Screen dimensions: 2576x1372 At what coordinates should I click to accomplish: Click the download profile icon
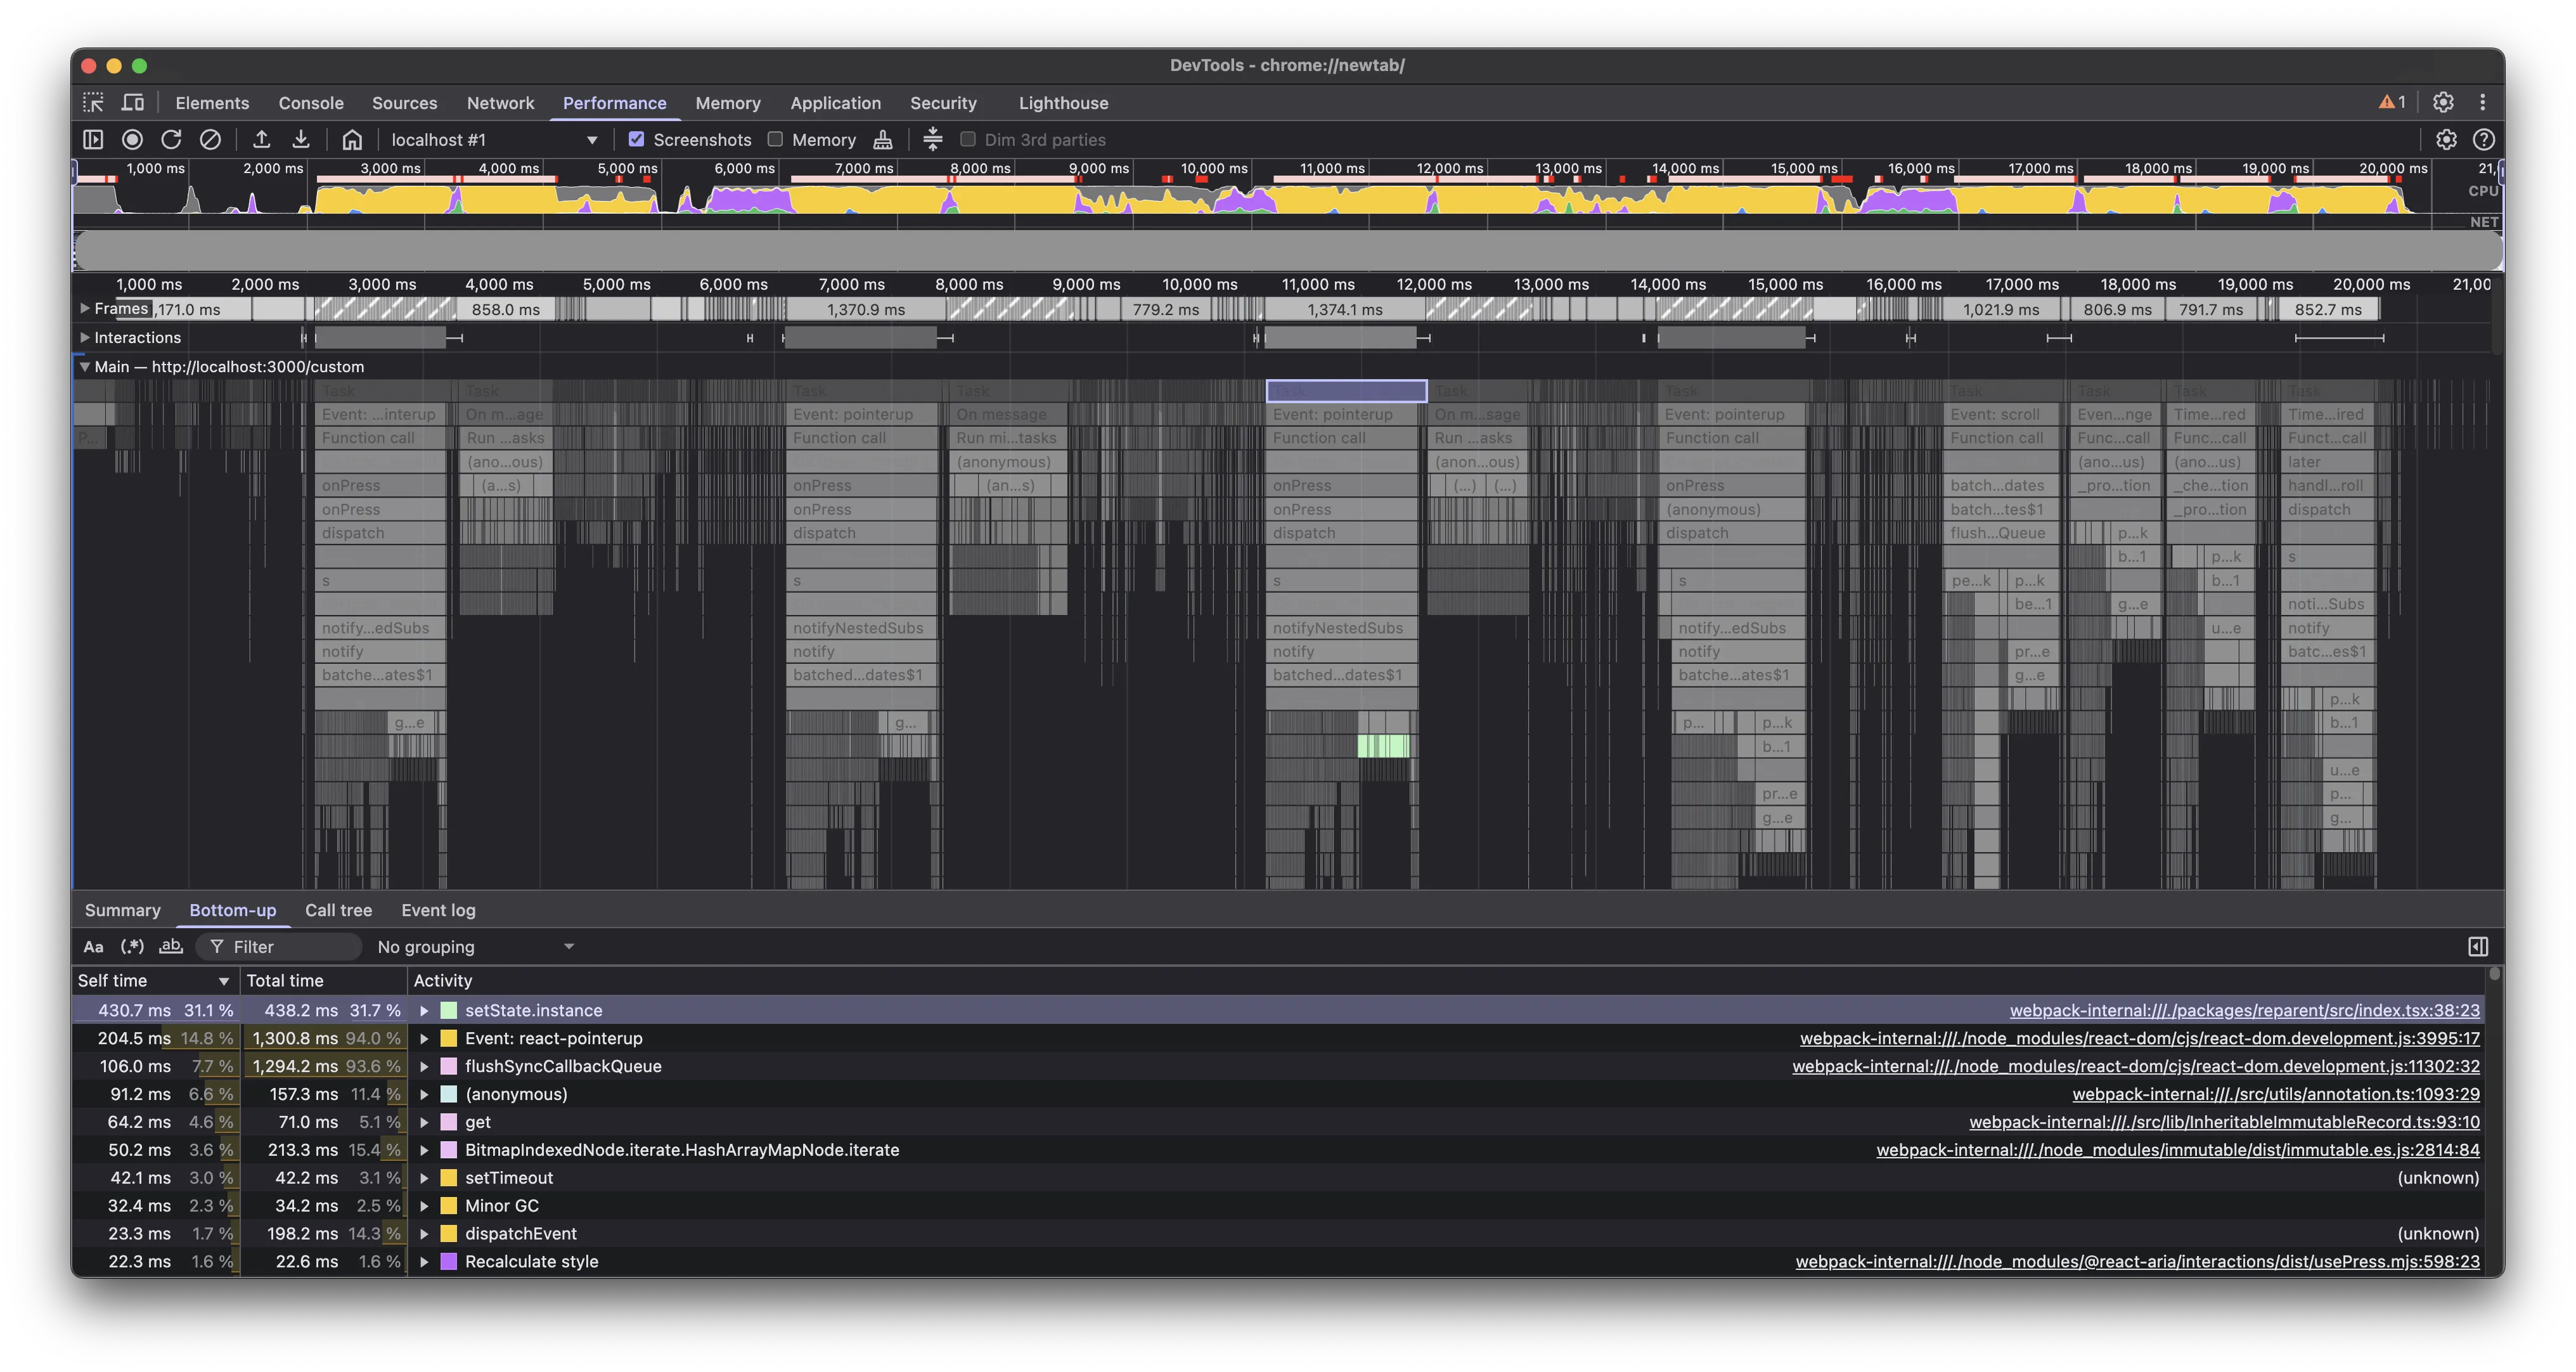(x=300, y=140)
